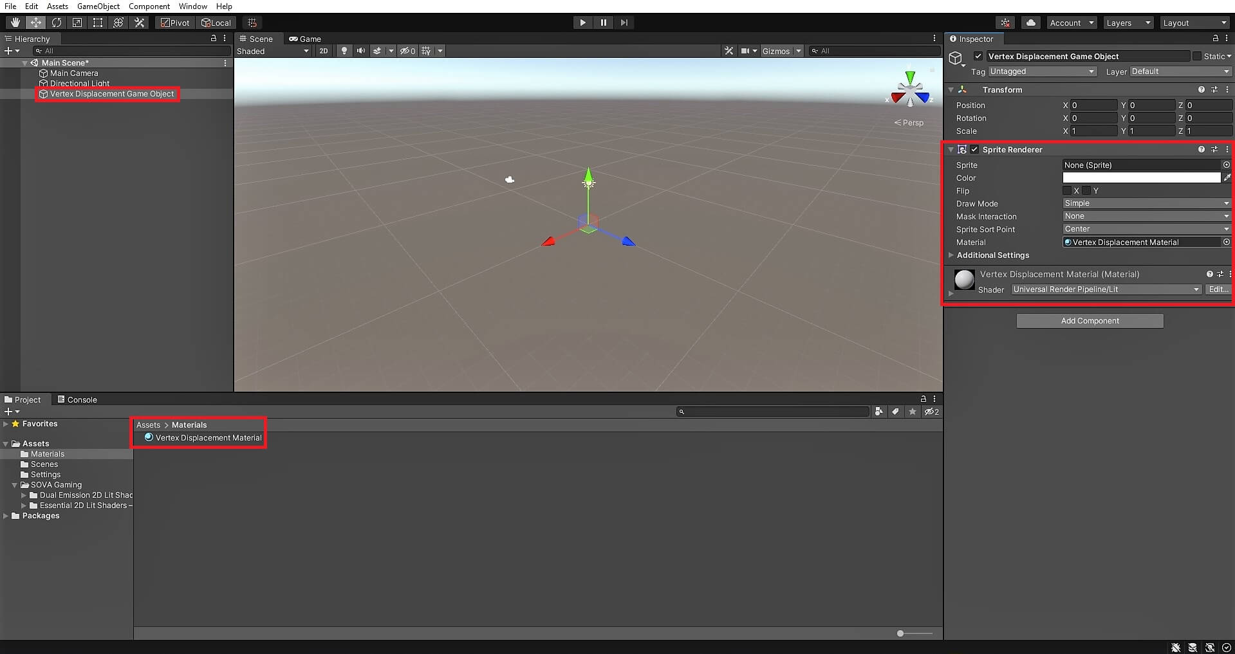Select the Rotate tool

(x=56, y=23)
